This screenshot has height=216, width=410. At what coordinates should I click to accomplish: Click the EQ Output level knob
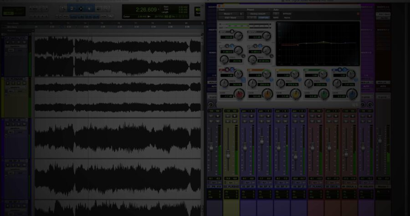point(266,36)
